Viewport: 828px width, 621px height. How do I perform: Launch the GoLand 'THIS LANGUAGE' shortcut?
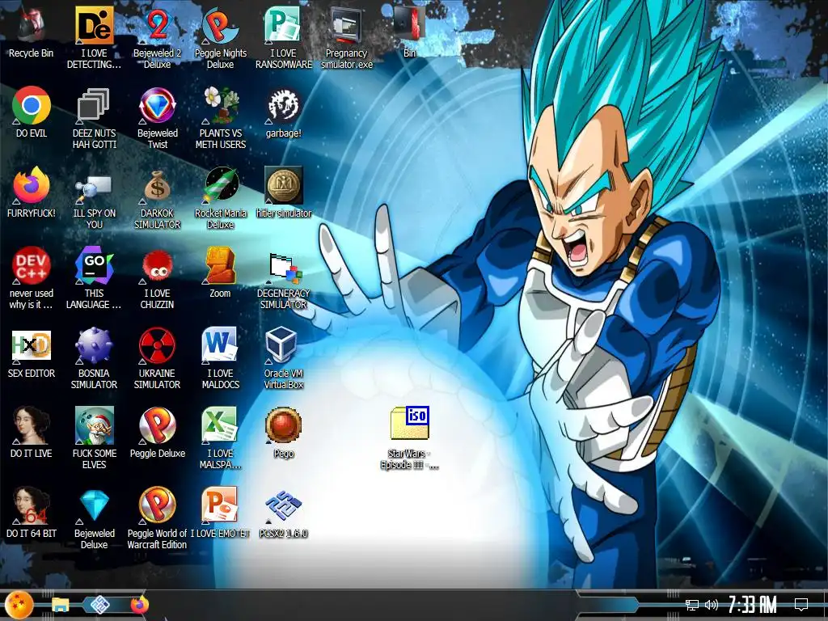94,265
